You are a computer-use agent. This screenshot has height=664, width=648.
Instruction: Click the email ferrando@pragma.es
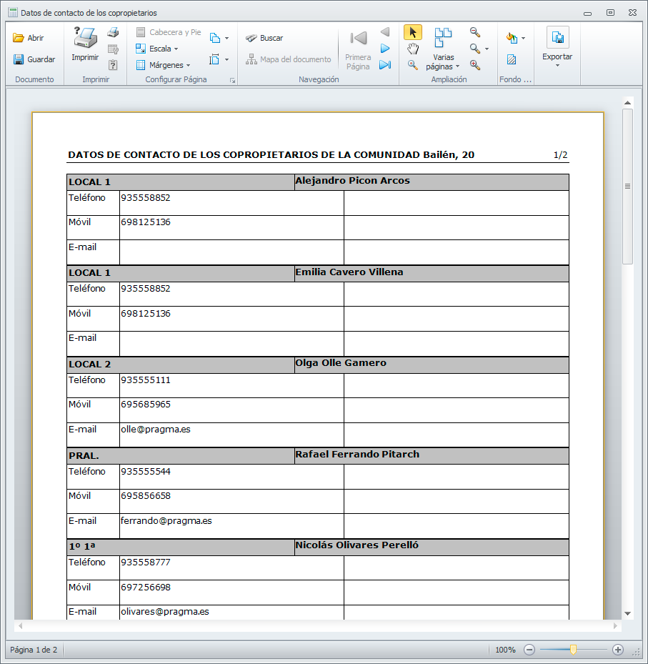point(166,521)
